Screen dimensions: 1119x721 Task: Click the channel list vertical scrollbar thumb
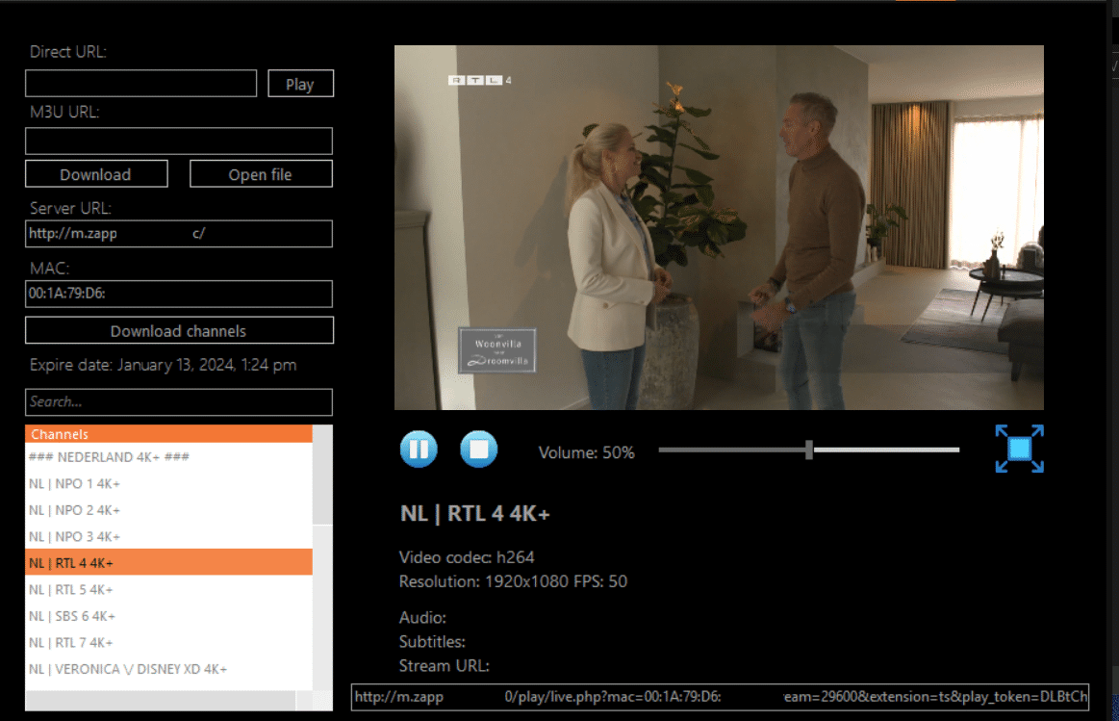(x=322, y=476)
